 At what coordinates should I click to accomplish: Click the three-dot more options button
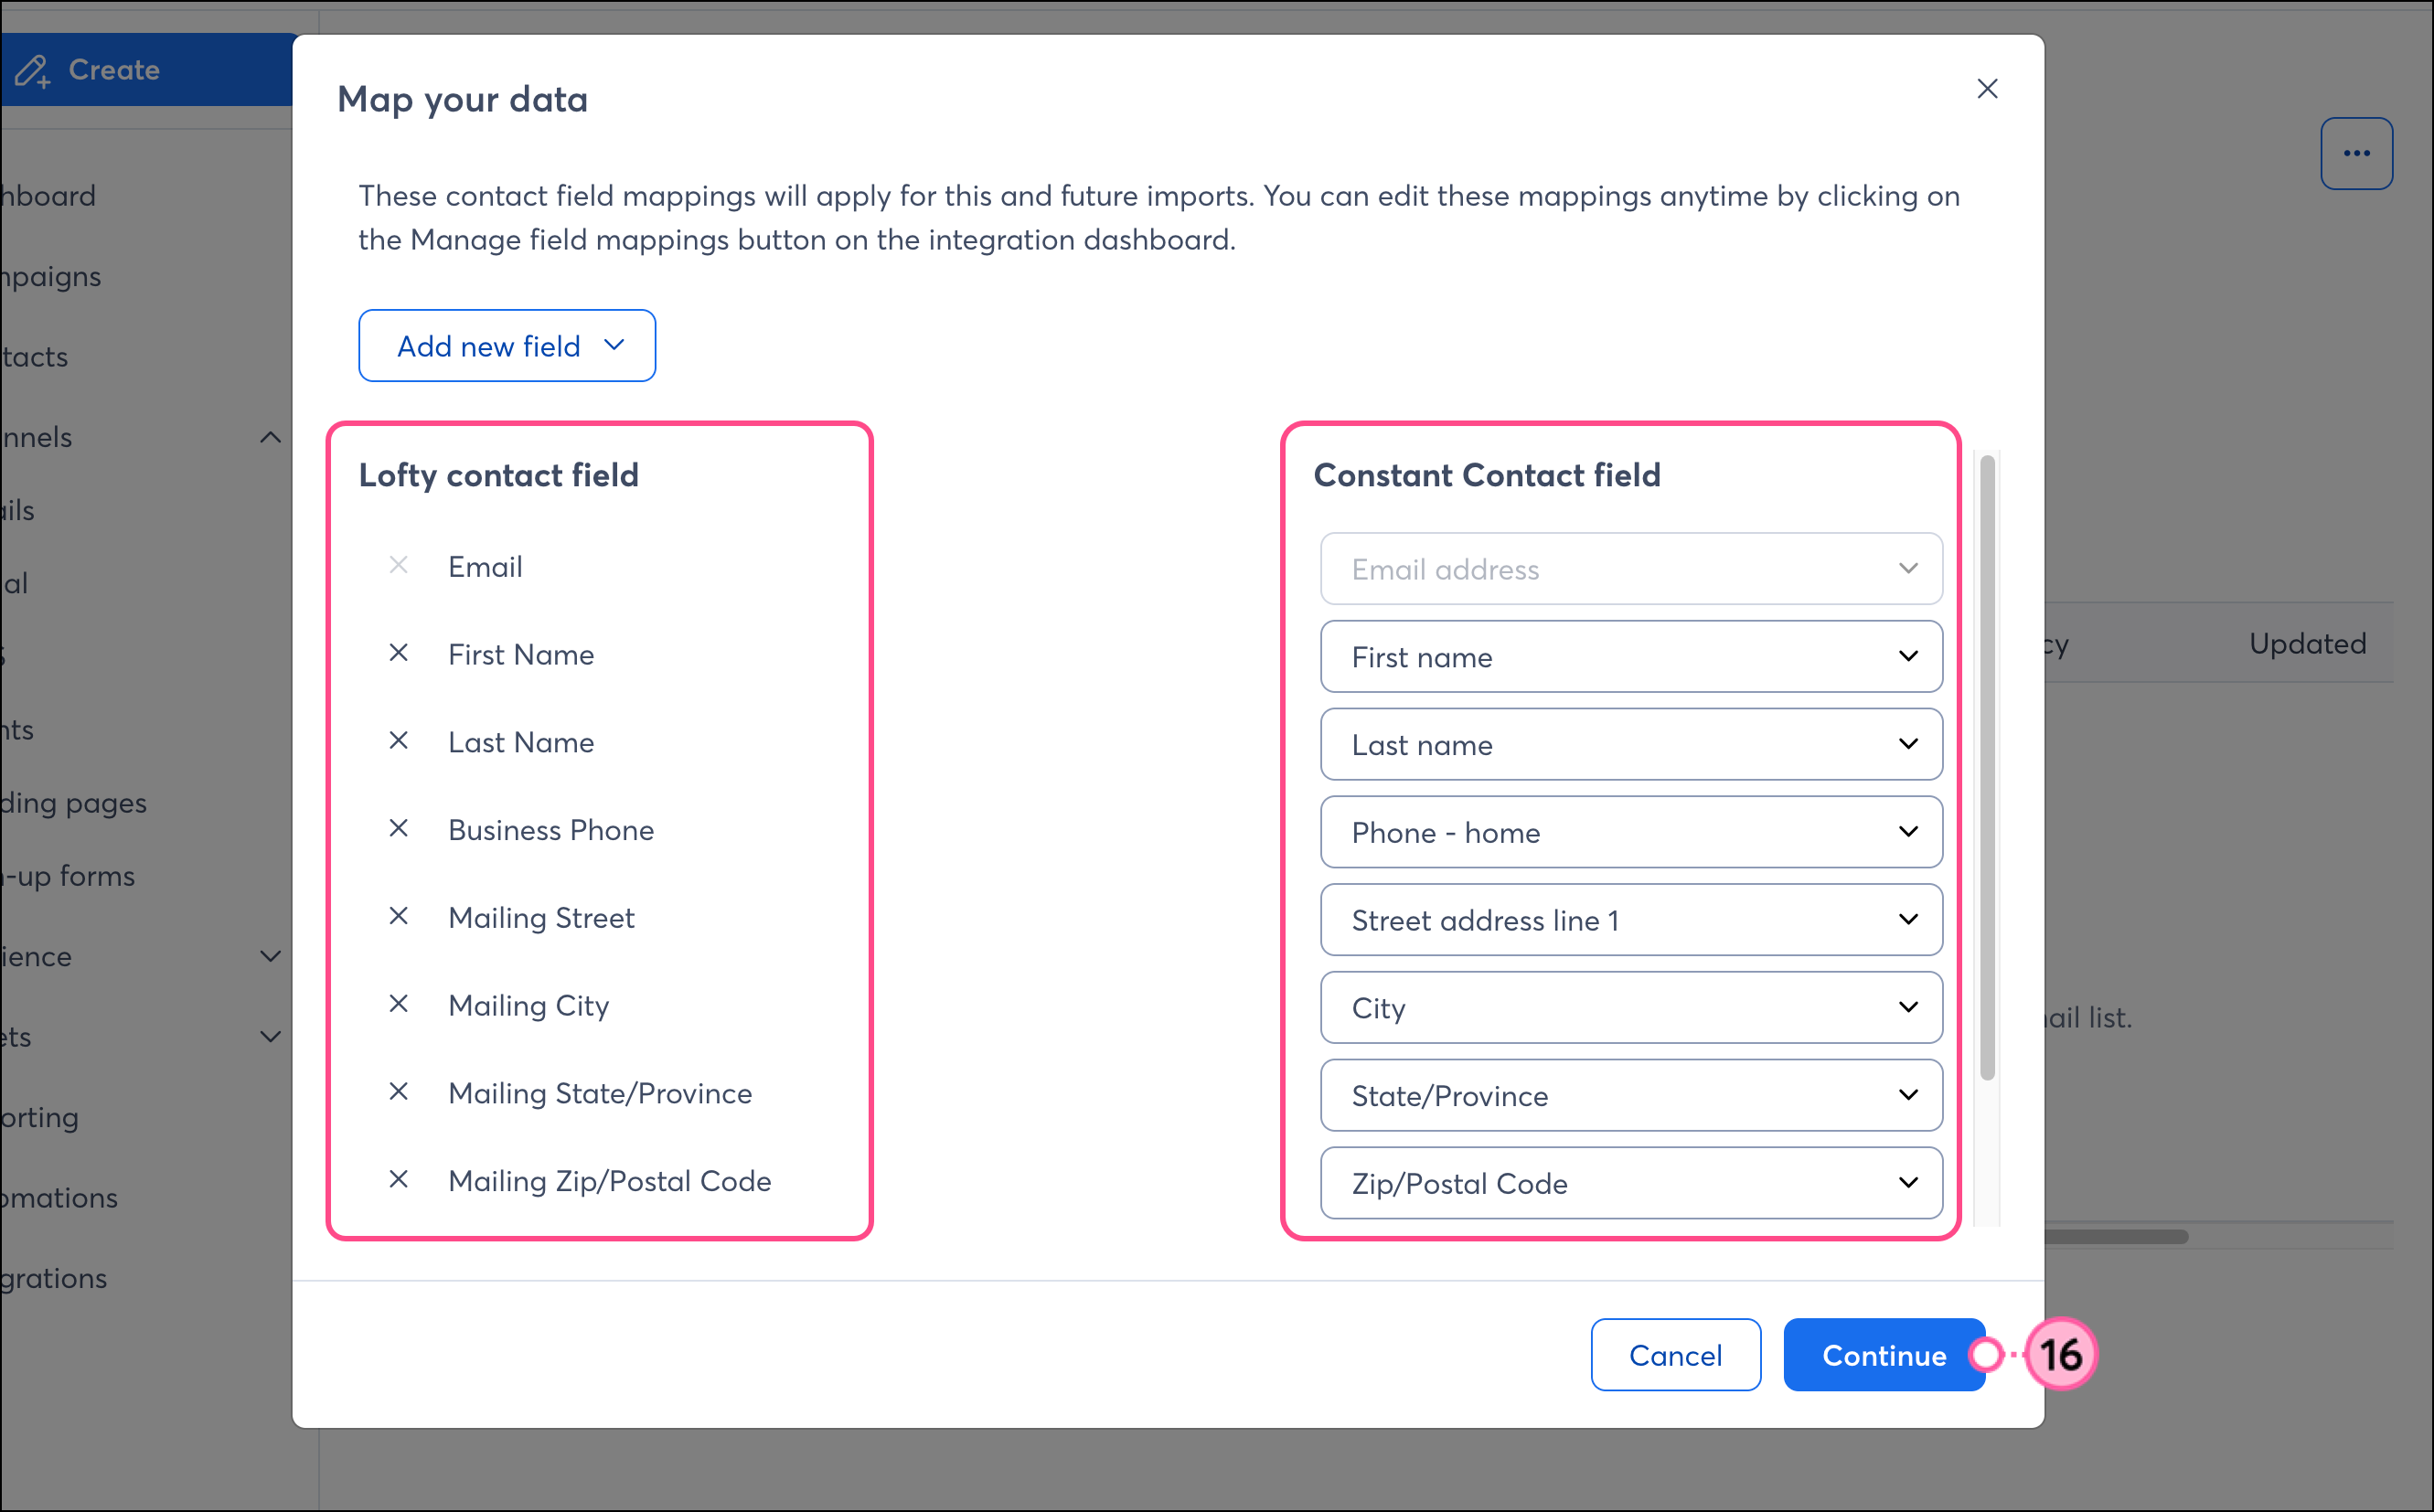click(x=2356, y=154)
